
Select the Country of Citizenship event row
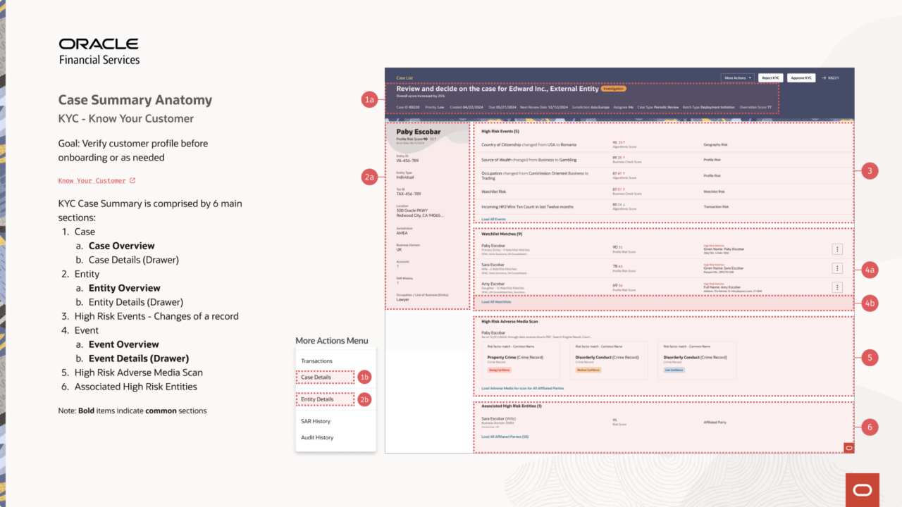[662, 144]
